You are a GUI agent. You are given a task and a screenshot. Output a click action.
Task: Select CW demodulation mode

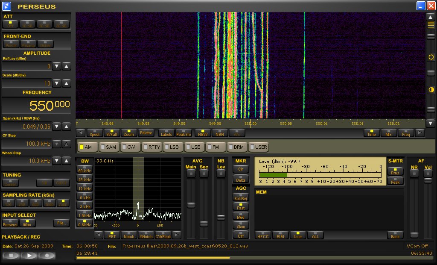[x=130, y=147]
